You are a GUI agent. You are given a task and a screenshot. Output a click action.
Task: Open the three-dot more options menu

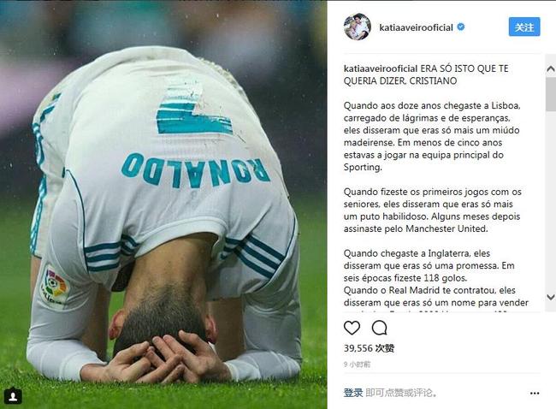[x=535, y=393]
